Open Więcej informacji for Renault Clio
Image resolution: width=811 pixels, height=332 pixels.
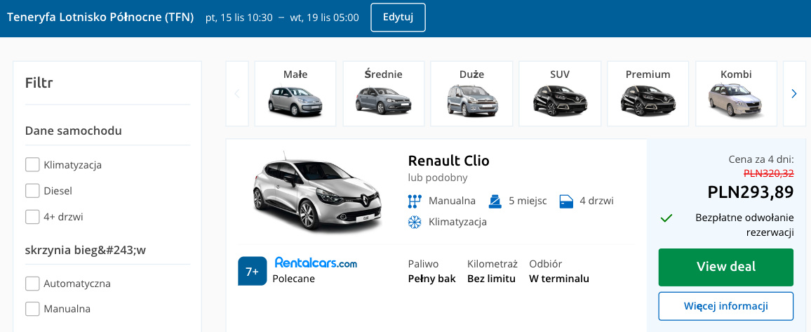click(x=725, y=306)
